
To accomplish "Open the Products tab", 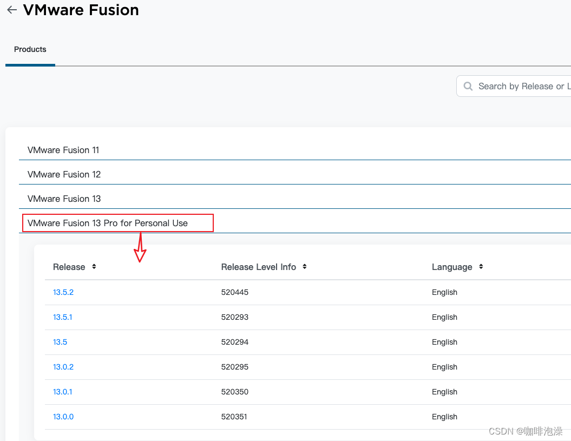I will [30, 49].
